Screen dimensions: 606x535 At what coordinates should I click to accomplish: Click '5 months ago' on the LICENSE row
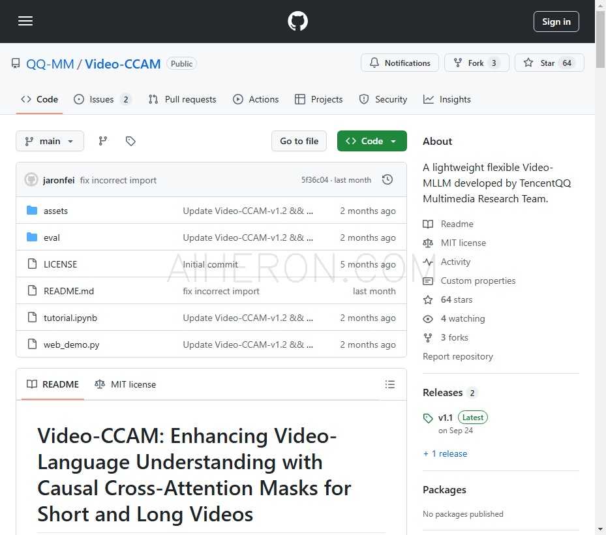pyautogui.click(x=367, y=264)
